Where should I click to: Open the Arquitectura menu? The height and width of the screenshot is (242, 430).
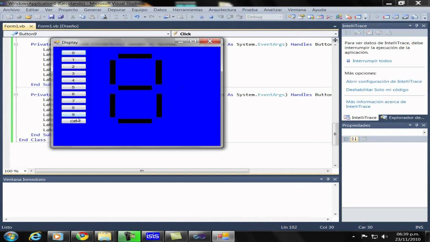tap(222, 10)
